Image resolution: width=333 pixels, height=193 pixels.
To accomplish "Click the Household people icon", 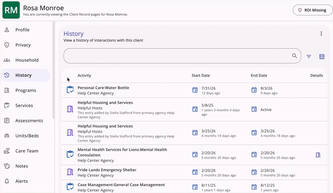I will (x=7, y=60).
